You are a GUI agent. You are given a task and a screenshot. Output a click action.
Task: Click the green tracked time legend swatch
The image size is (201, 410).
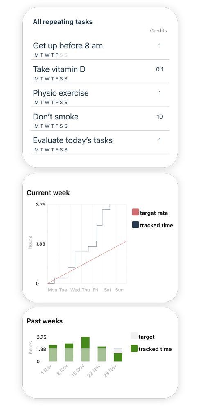tap(134, 348)
